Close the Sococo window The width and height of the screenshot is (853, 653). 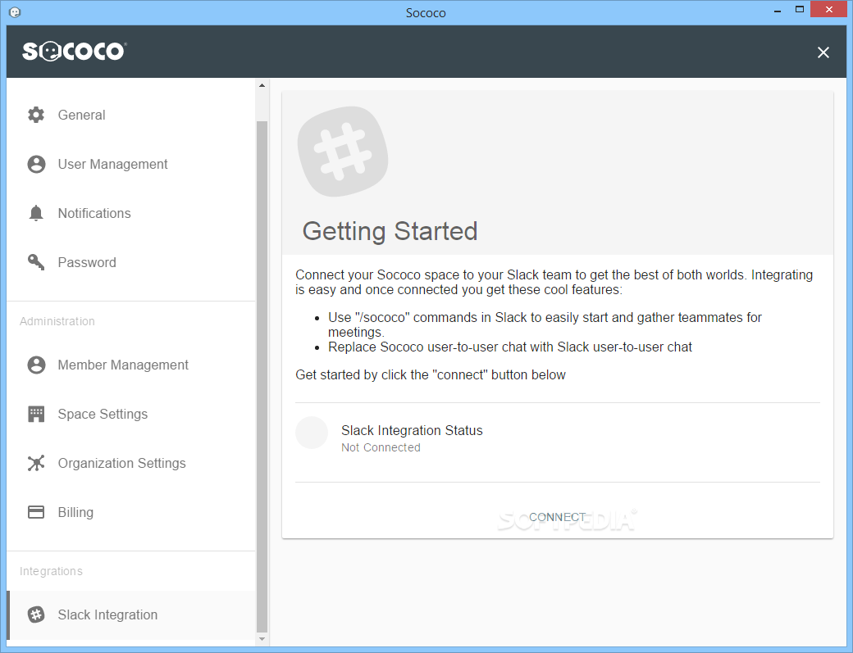tap(829, 9)
